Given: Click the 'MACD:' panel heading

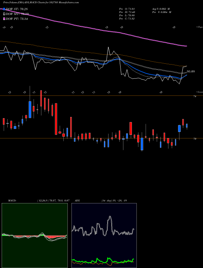Looking at the screenshot, I should point(12,201).
